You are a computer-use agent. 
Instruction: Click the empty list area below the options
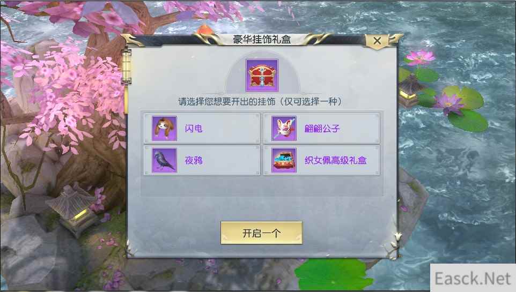coord(262,186)
